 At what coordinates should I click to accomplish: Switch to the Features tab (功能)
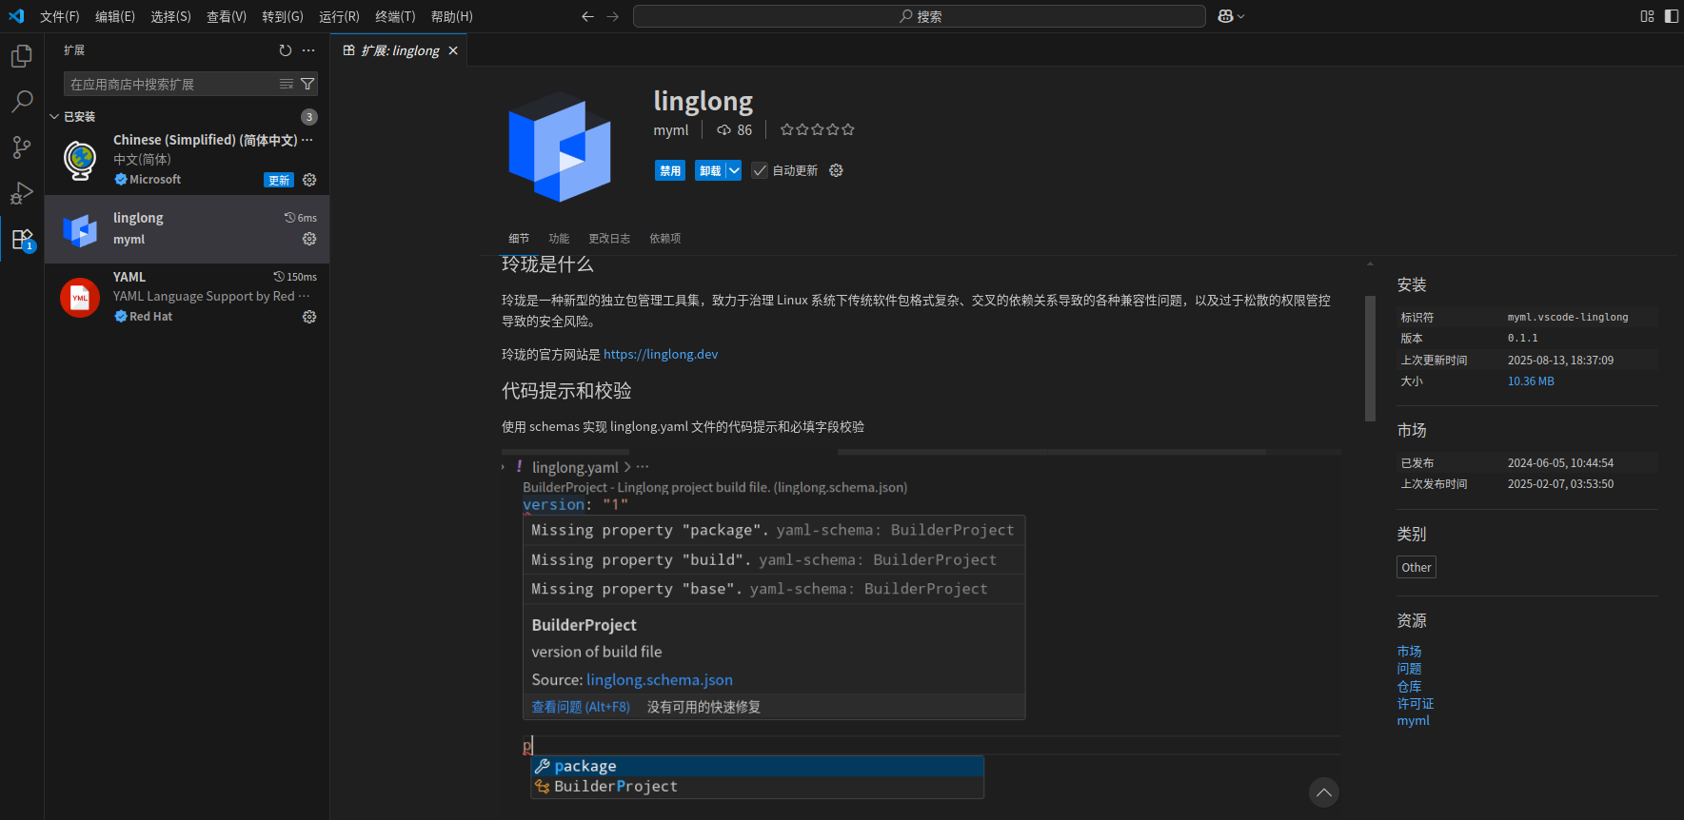559,239
